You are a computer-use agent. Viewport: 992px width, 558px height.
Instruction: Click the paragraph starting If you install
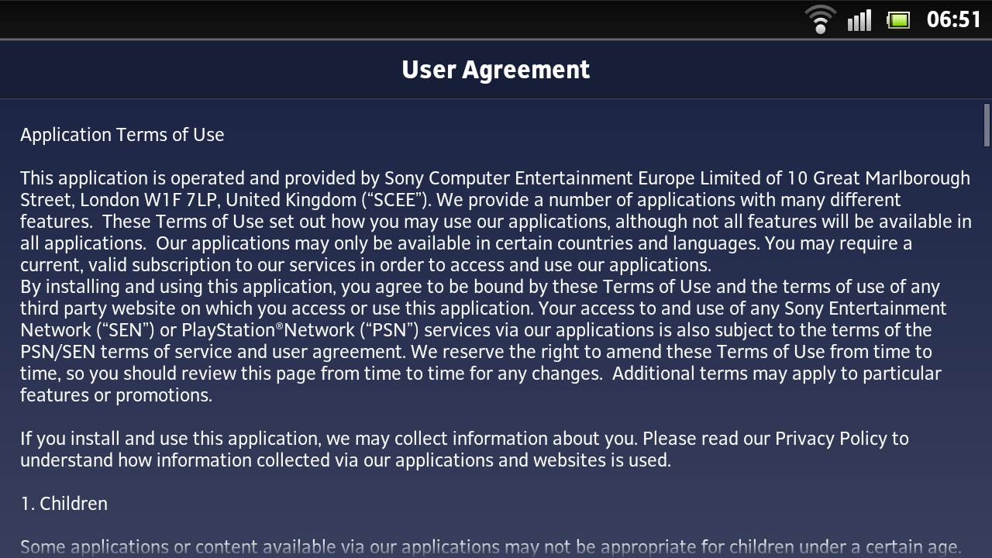tap(464, 449)
